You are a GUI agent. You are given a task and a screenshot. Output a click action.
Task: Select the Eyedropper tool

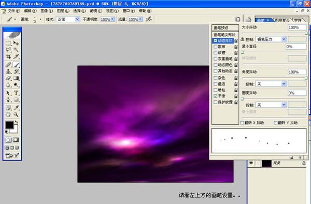click(x=16, y=108)
